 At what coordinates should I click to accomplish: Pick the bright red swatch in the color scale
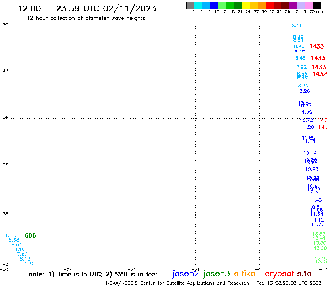pyautogui.click(x=270, y=5)
